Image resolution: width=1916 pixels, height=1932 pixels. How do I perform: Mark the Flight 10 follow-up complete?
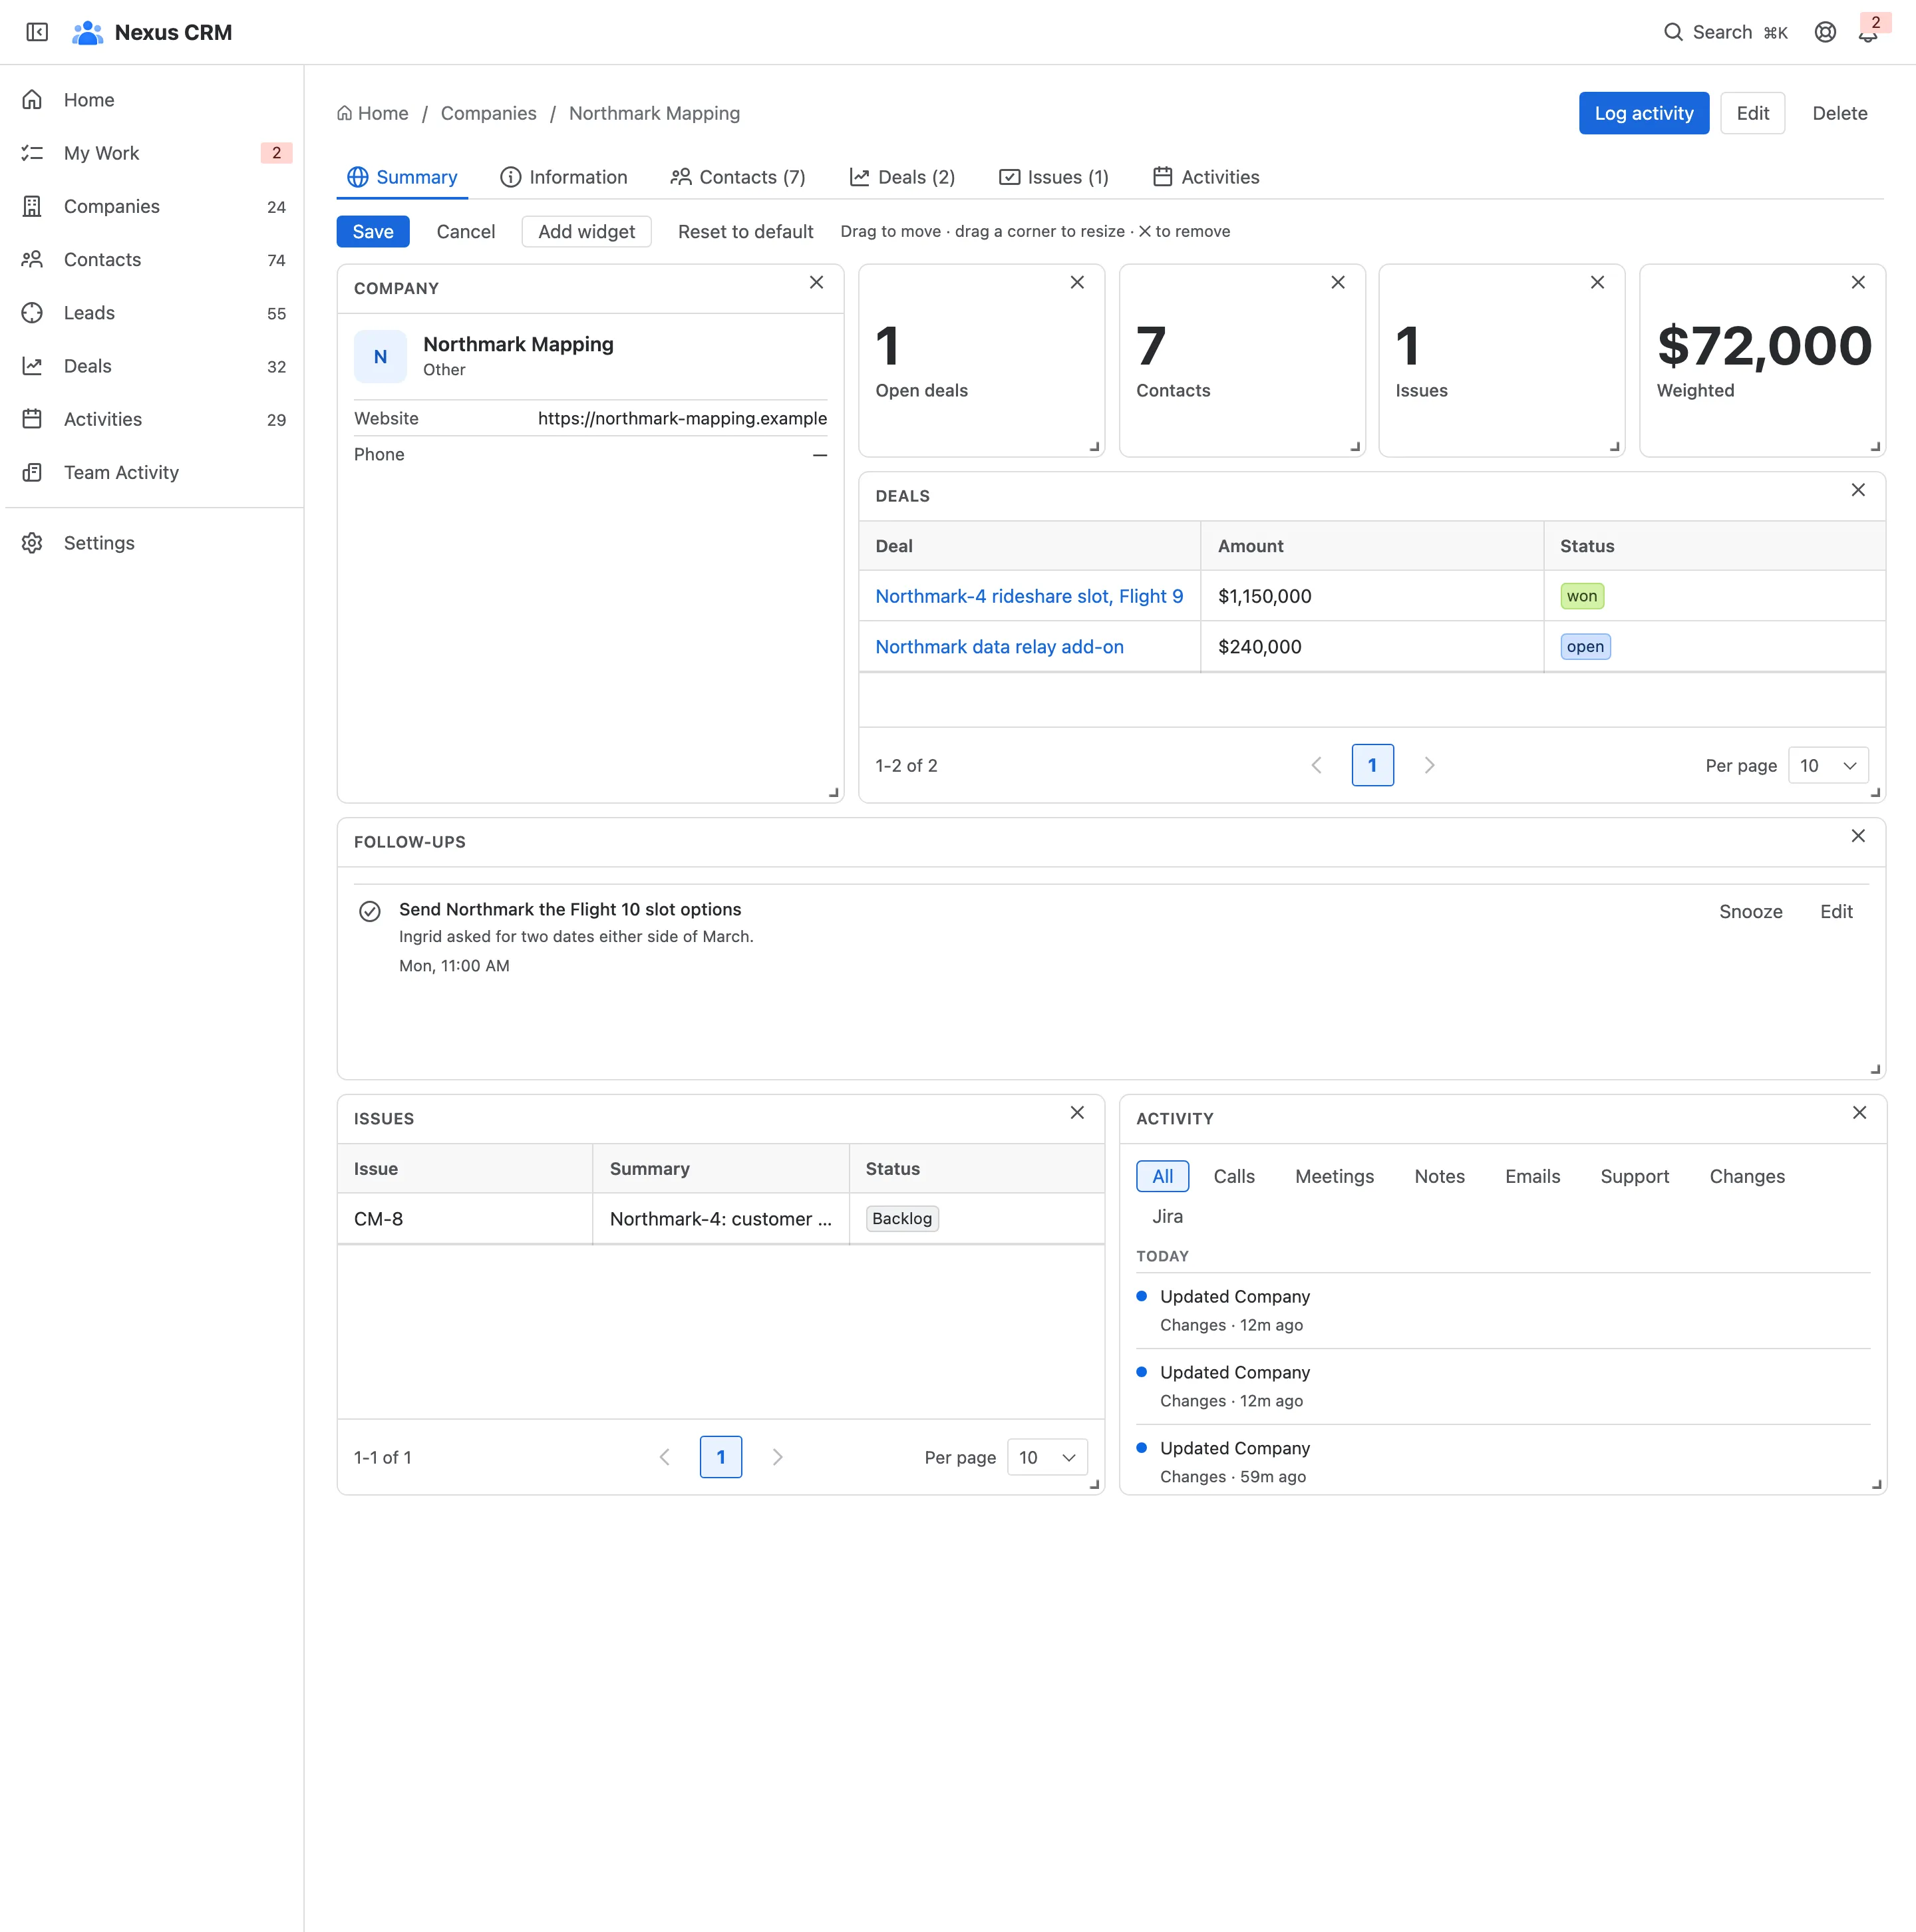pos(370,912)
